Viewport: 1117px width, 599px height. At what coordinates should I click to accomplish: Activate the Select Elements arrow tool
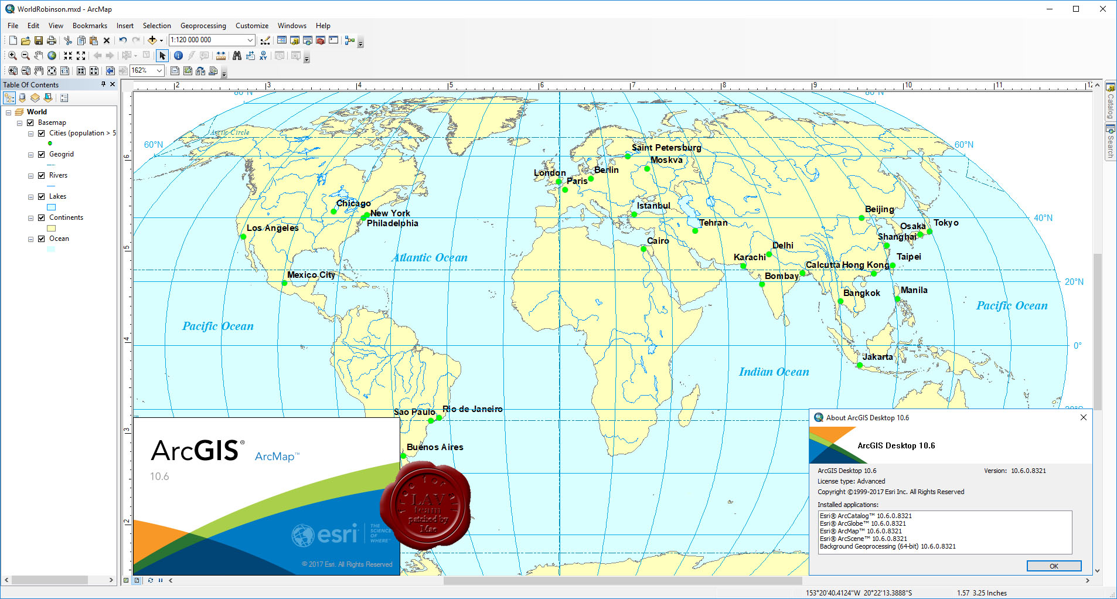pos(162,56)
